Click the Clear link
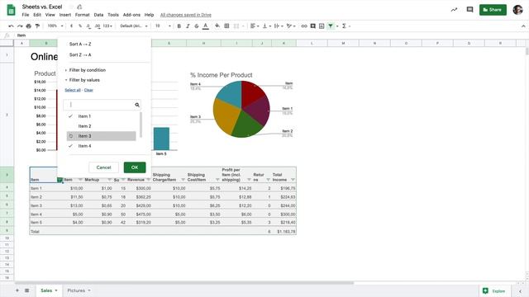 (88, 90)
